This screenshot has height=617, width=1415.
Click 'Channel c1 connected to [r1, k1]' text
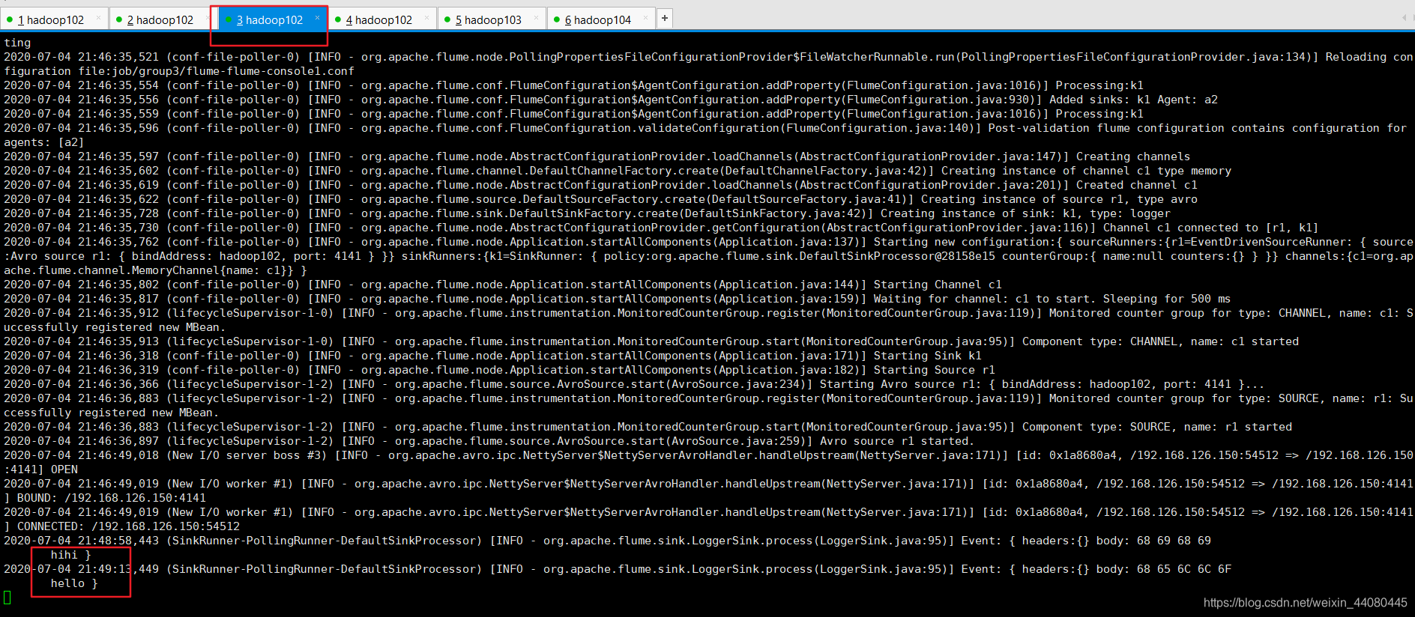pos(1210,228)
